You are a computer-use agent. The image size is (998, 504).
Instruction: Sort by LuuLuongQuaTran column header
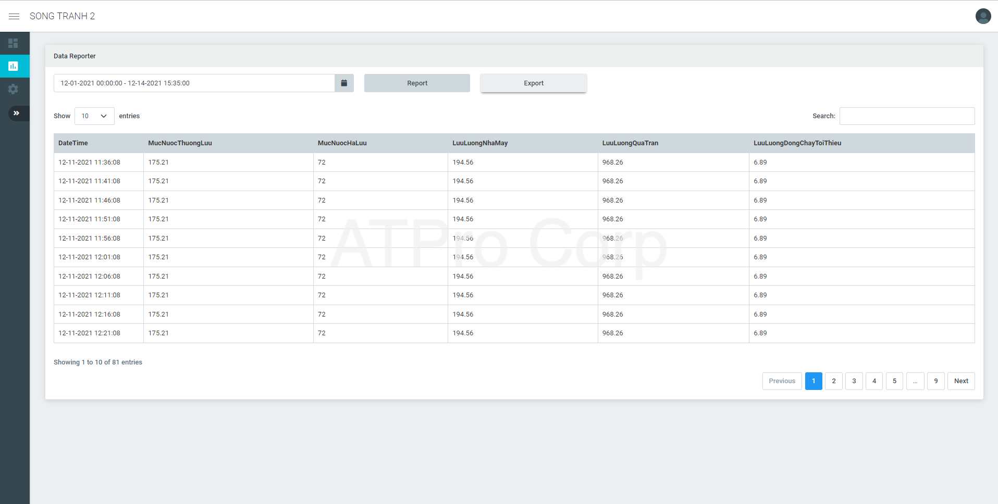(x=630, y=143)
